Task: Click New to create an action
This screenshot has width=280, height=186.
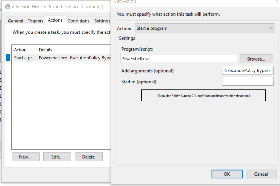Action: 25,157
